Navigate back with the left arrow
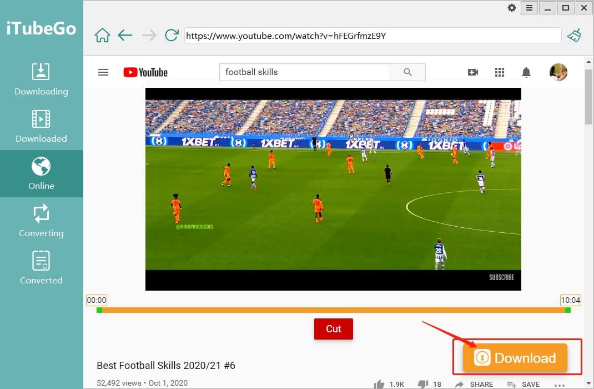594x389 pixels. (125, 36)
